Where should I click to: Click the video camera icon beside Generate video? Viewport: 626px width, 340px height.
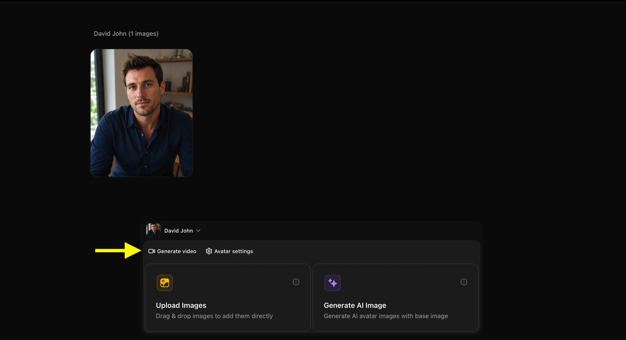coord(152,251)
